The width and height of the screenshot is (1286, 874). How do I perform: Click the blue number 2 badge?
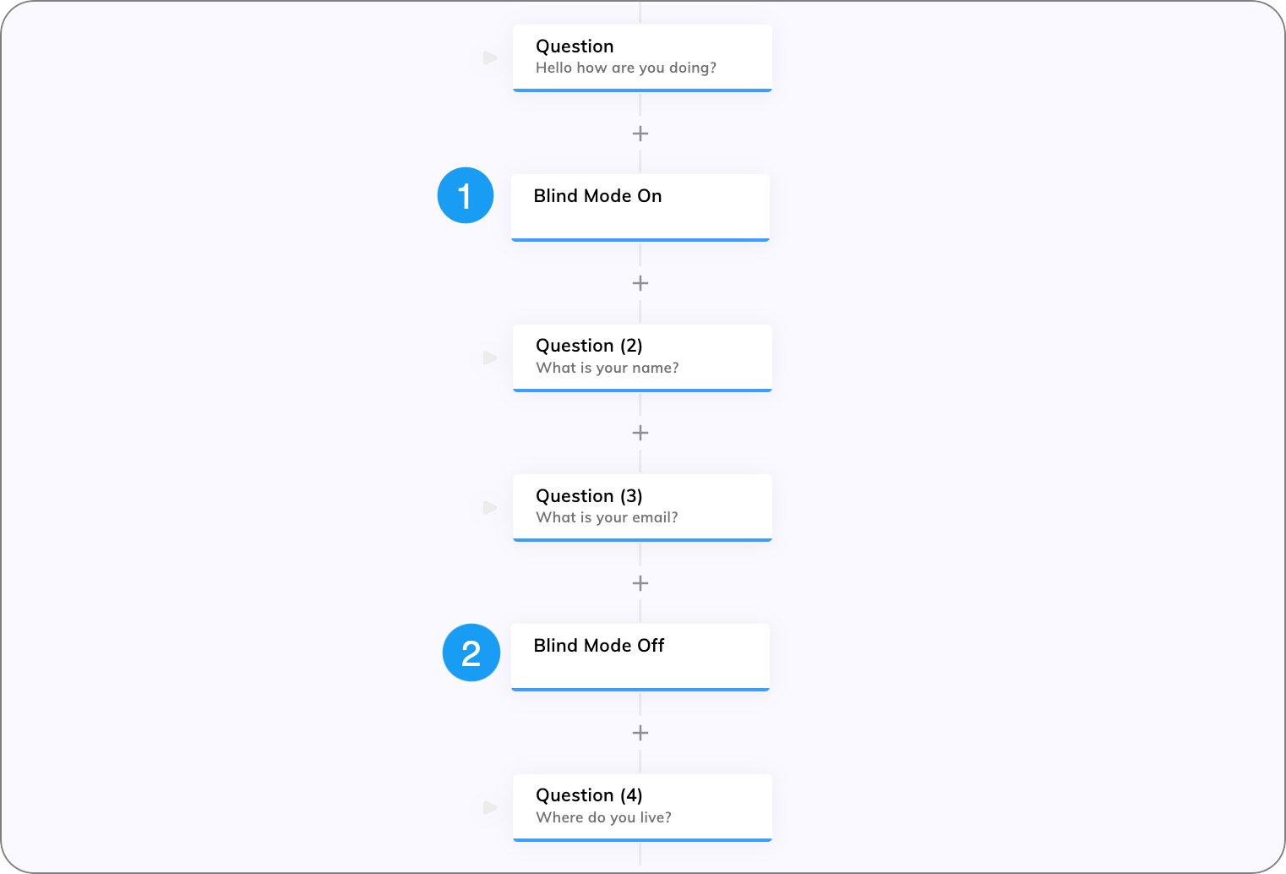(471, 653)
